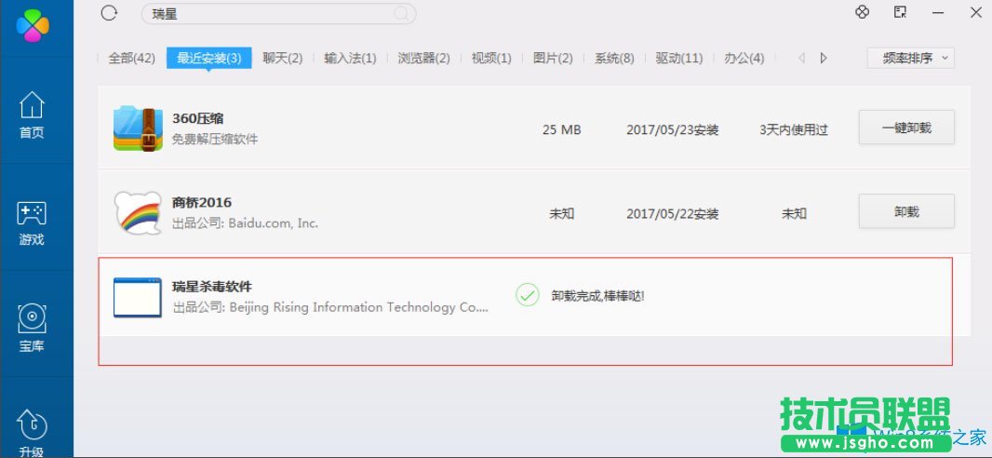Click the colorful clover app logo

pos(33,25)
